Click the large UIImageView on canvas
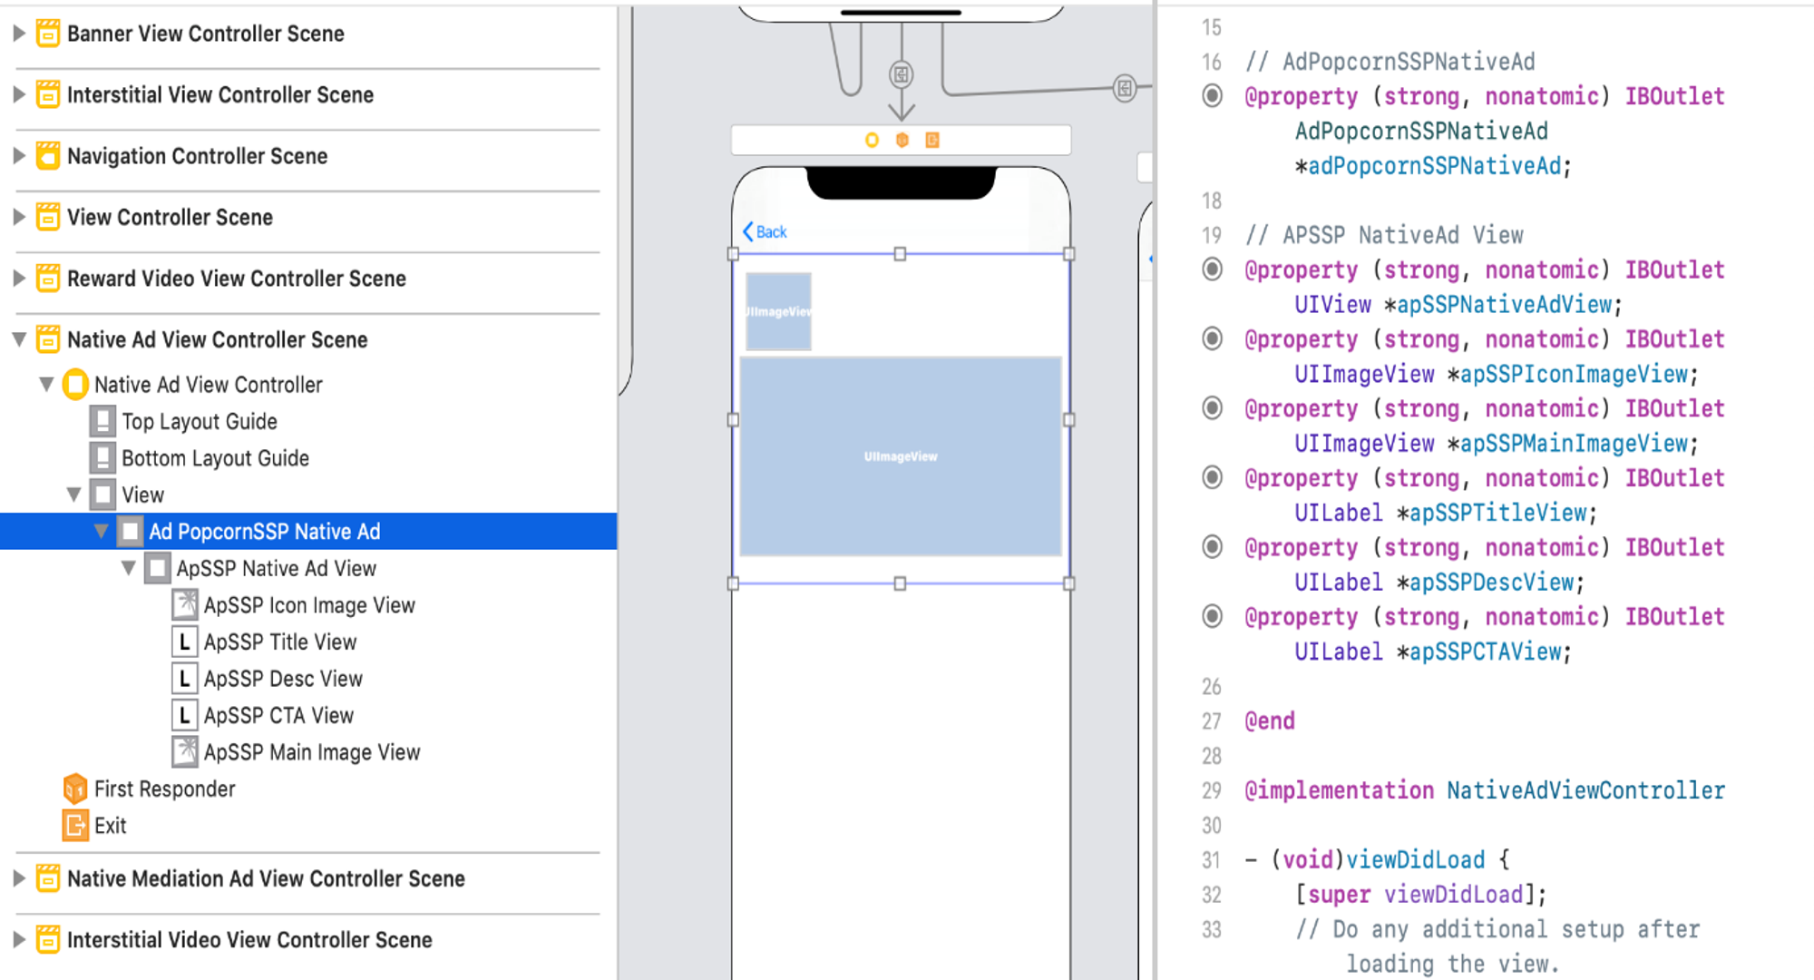1814x980 pixels. click(901, 456)
